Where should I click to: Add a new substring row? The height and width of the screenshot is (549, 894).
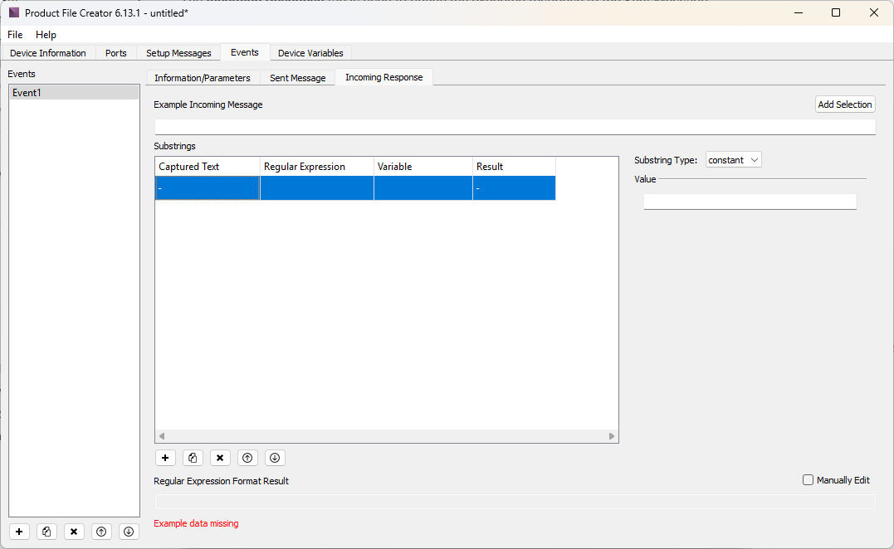click(165, 458)
